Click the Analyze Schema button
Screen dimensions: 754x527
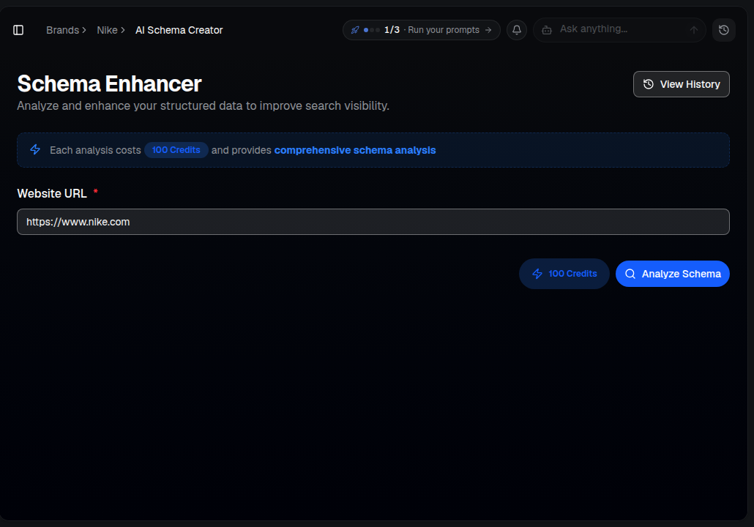pyautogui.click(x=672, y=274)
